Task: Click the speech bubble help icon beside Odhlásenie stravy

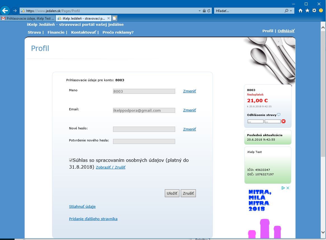Action: coord(279,115)
